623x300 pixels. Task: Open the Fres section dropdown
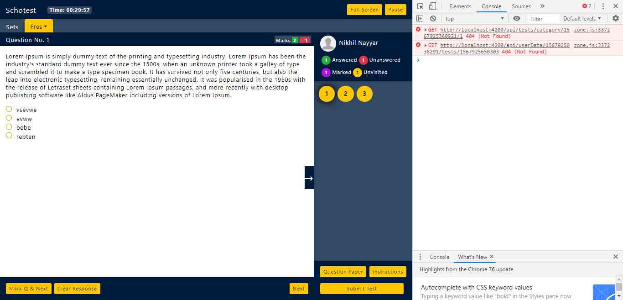39,26
